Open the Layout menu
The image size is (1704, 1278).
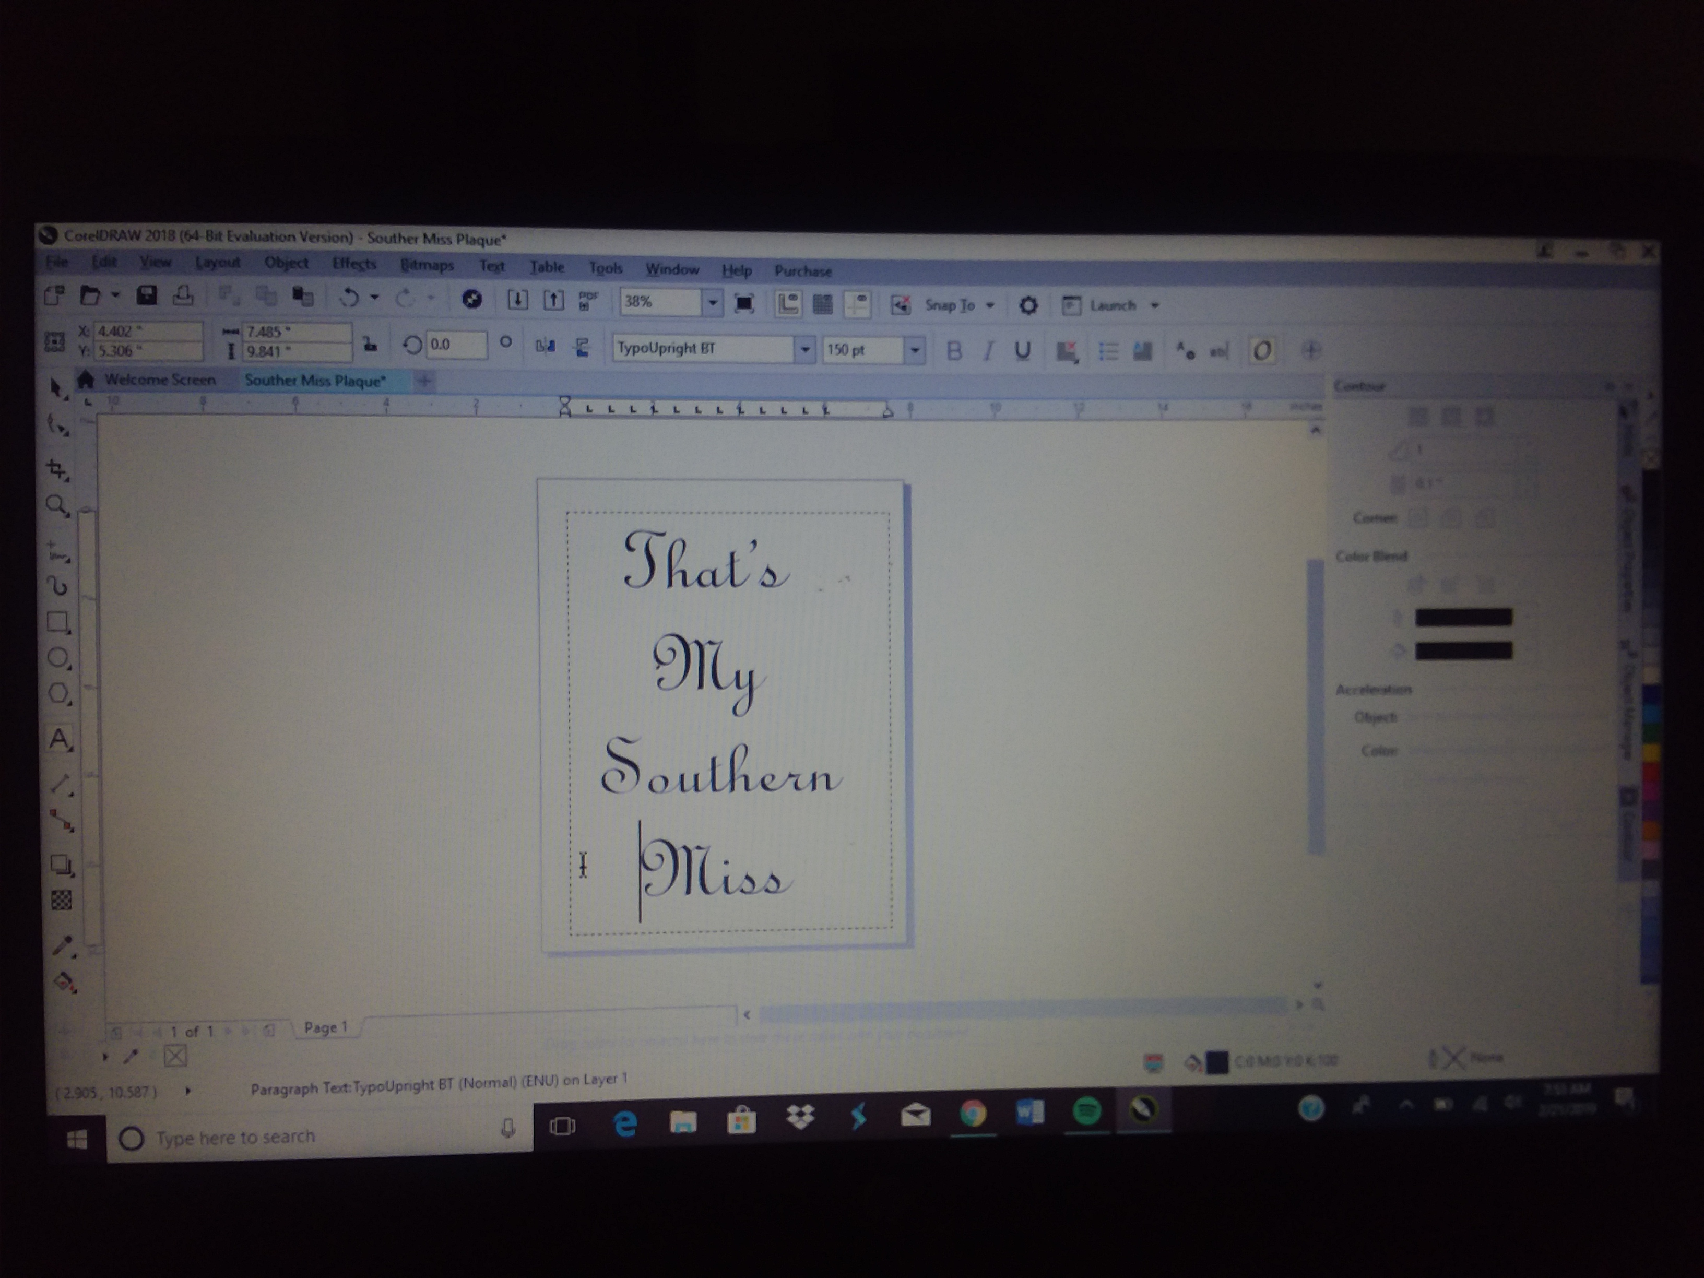click(x=217, y=263)
